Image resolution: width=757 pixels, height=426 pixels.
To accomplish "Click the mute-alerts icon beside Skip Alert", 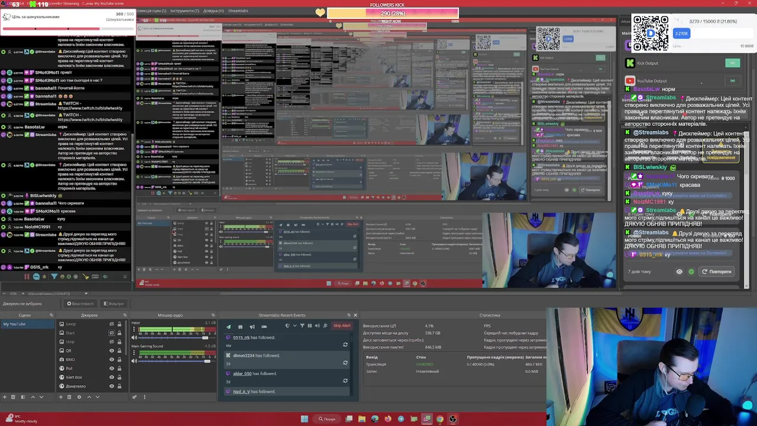I will [x=325, y=325].
